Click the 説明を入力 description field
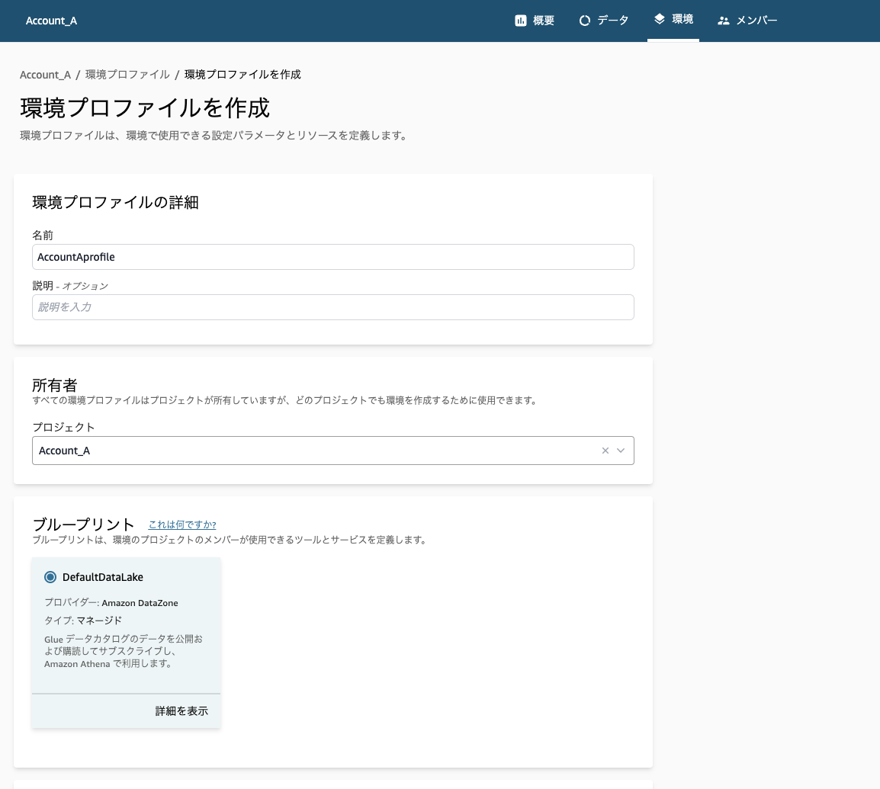The height and width of the screenshot is (789, 880). pos(332,306)
